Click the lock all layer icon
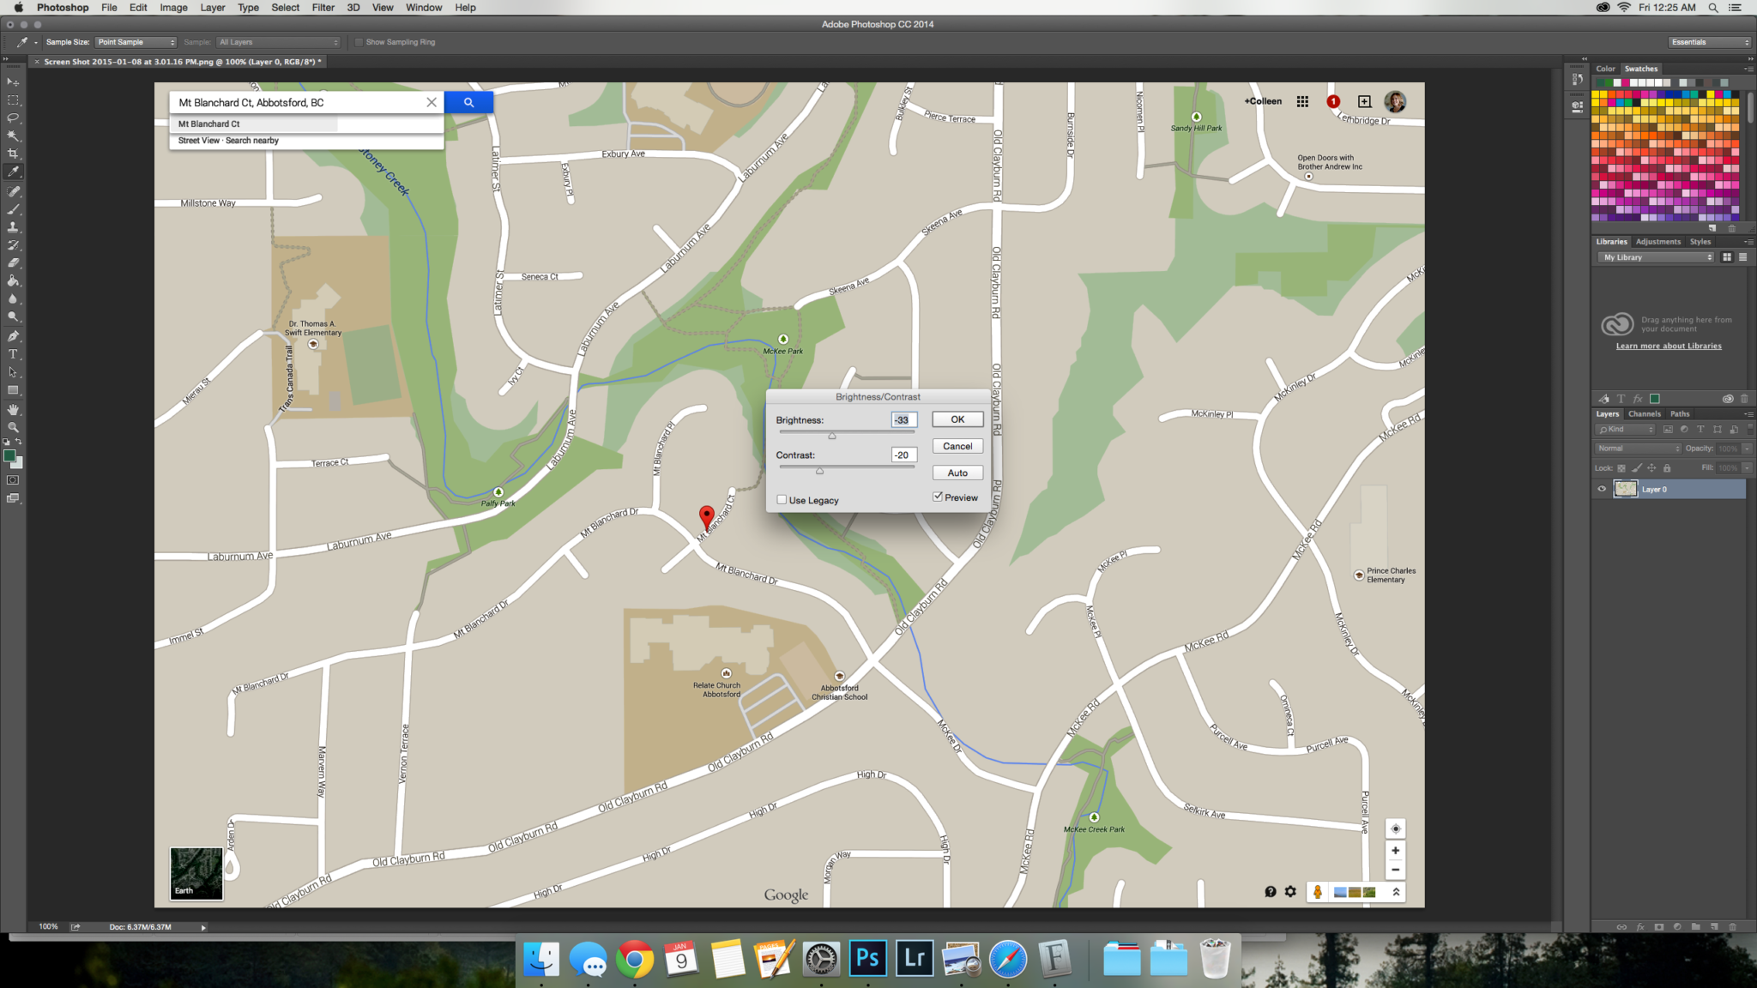This screenshot has width=1757, height=988. 1667,468
